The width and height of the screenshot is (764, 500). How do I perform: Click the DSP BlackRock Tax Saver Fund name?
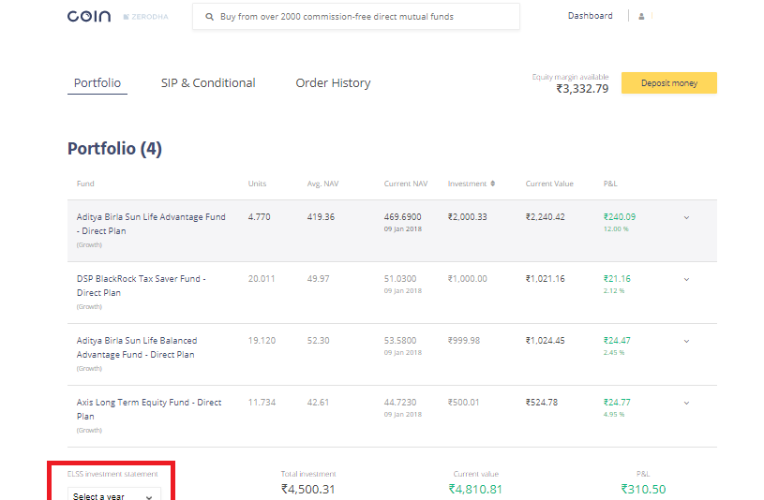(x=142, y=286)
